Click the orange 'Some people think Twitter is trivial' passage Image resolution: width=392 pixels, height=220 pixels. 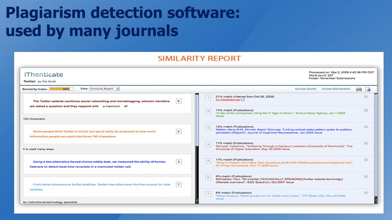(x=93, y=134)
